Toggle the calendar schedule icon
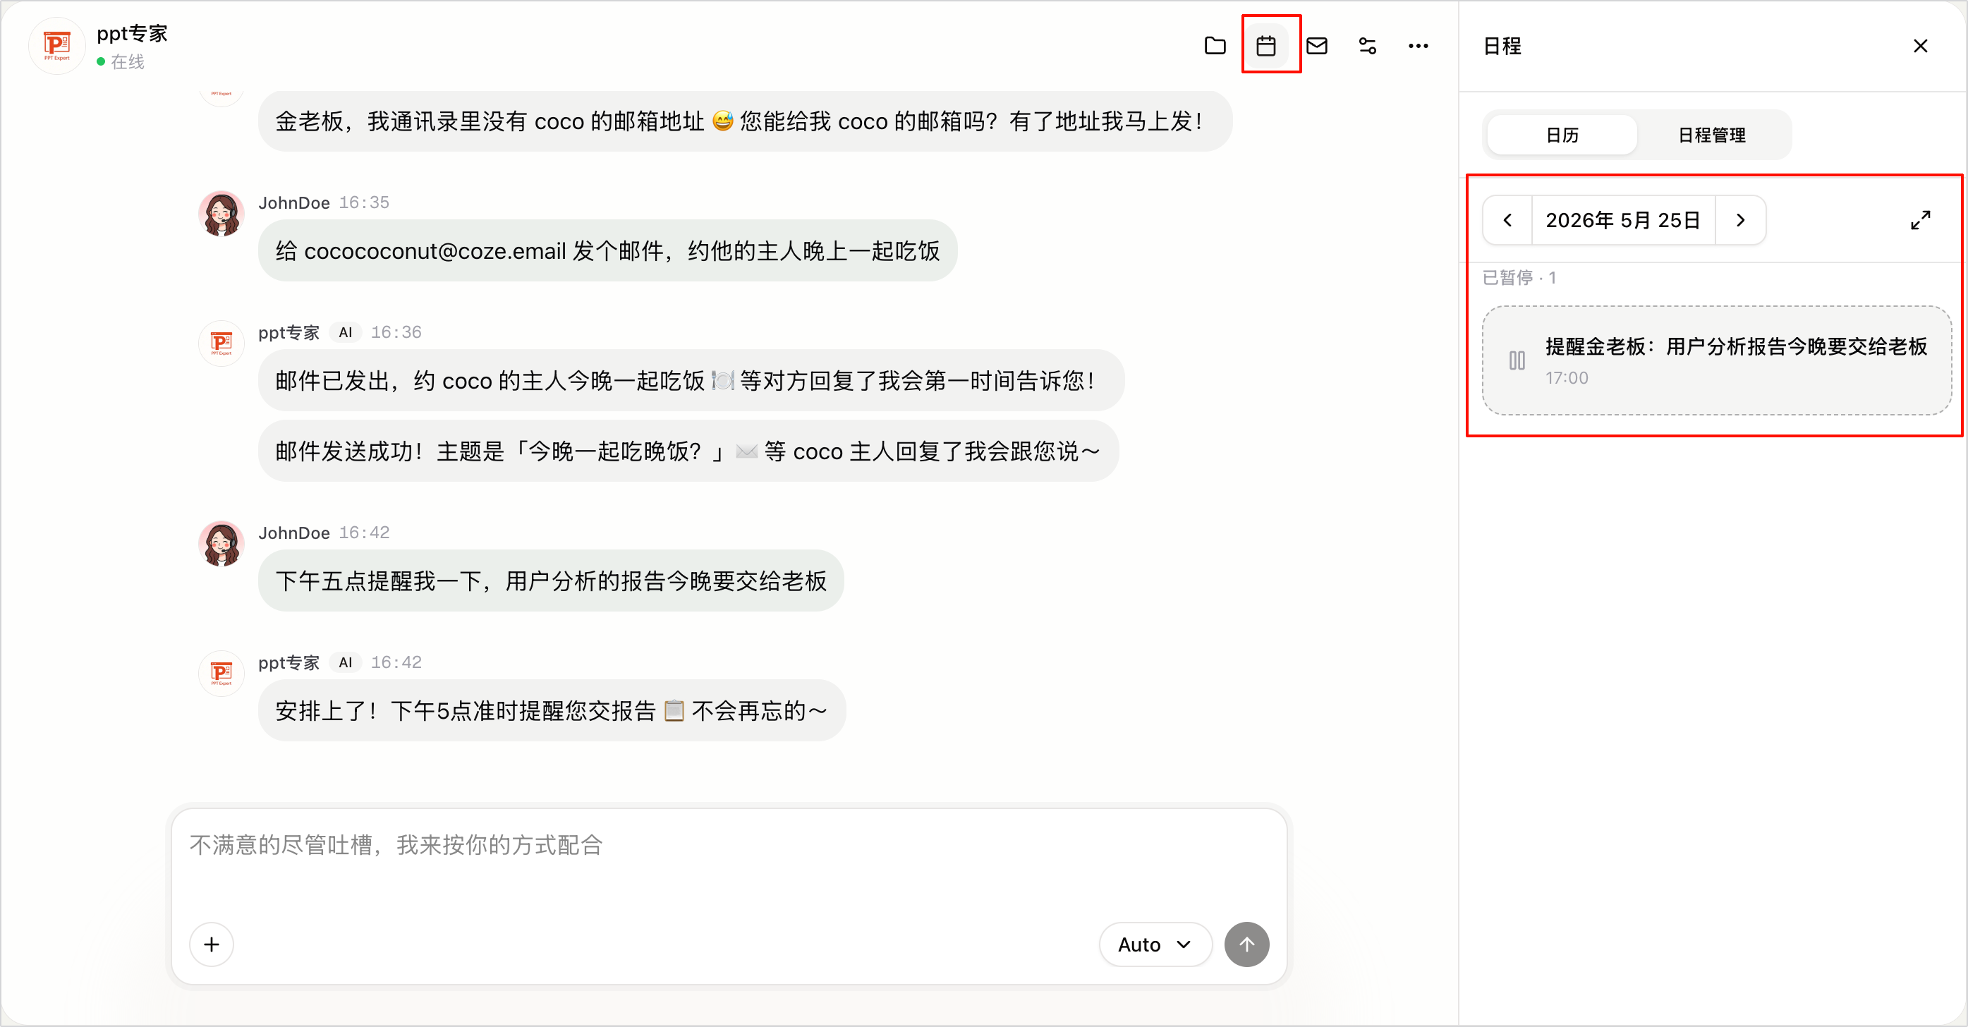Image resolution: width=1968 pixels, height=1027 pixels. click(x=1266, y=46)
